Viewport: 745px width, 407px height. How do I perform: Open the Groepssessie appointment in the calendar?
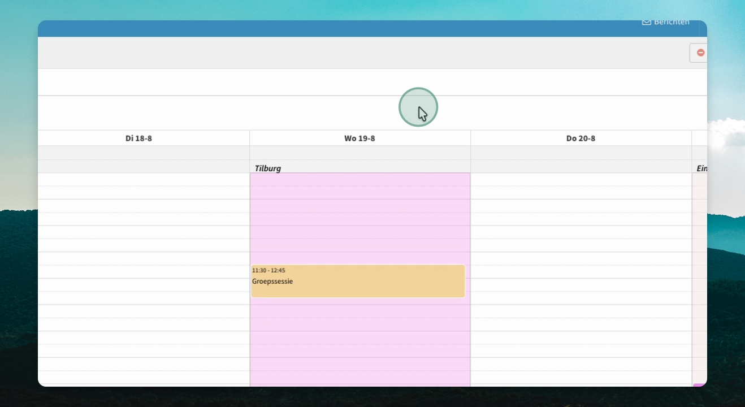pyautogui.click(x=358, y=281)
